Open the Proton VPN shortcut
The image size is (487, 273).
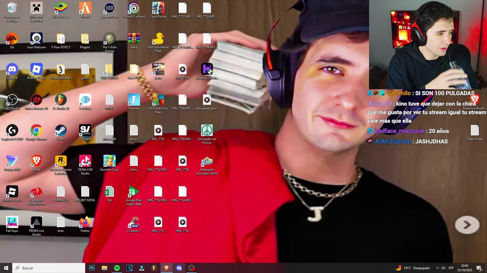(x=12, y=163)
